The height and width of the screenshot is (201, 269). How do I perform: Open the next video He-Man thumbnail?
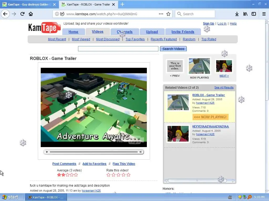click(224, 66)
